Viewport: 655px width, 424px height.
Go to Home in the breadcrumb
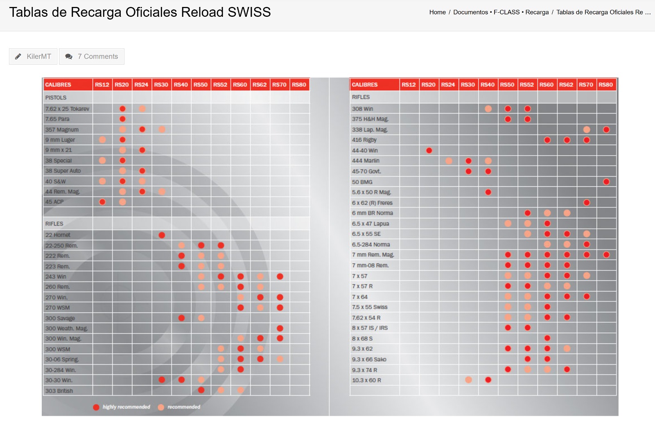coord(437,12)
